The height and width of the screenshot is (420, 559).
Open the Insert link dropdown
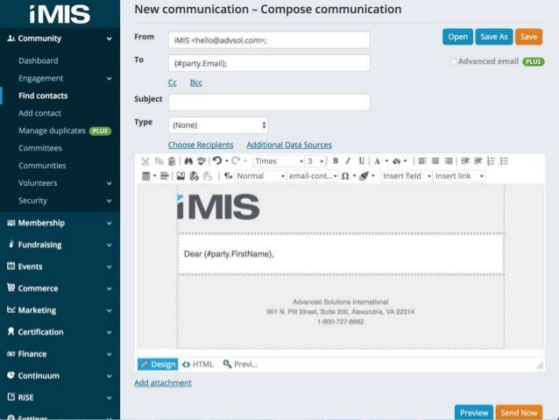pyautogui.click(x=459, y=176)
